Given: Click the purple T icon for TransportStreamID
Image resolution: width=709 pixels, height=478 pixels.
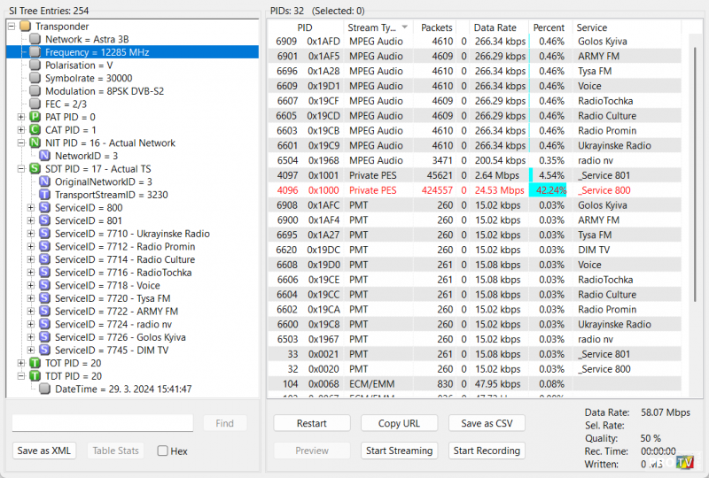Looking at the screenshot, I should click(45, 195).
